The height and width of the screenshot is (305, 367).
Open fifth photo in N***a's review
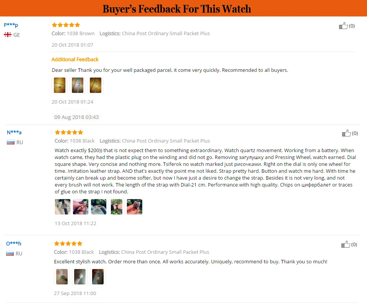tap(134, 207)
